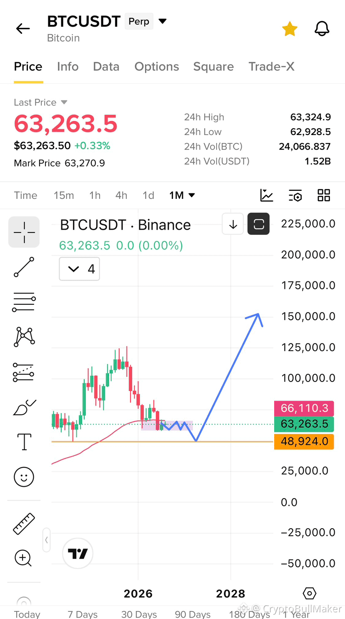This screenshot has width=345, height=619.
Task: Click the BTCUSDT · Binance chart title
Action: coord(125,225)
